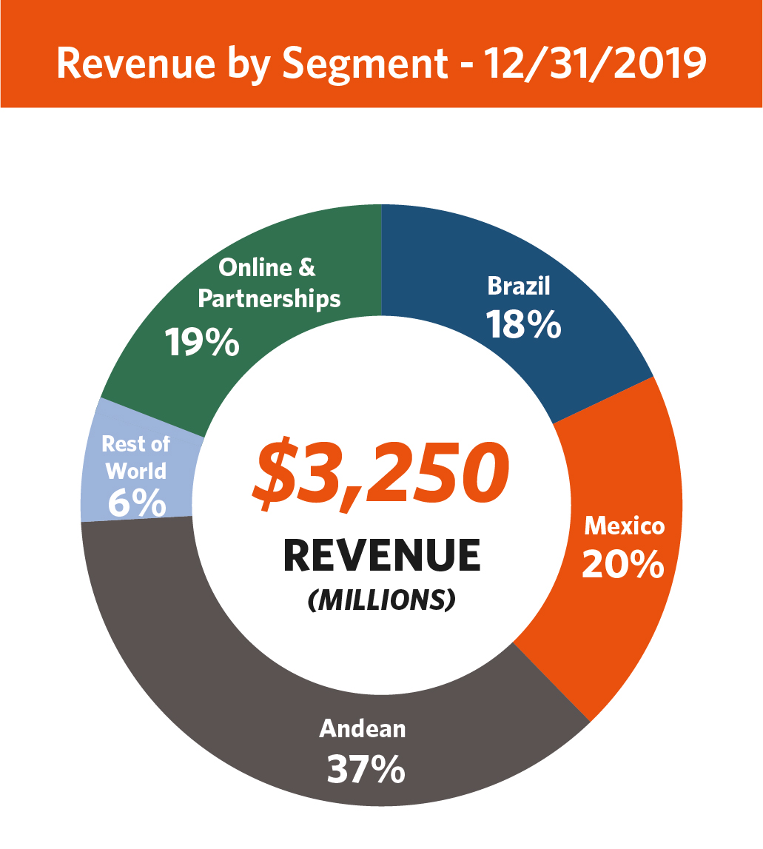Screen dimensions: 763x849
Task: Click the Mexico segment label
Action: coord(624,526)
